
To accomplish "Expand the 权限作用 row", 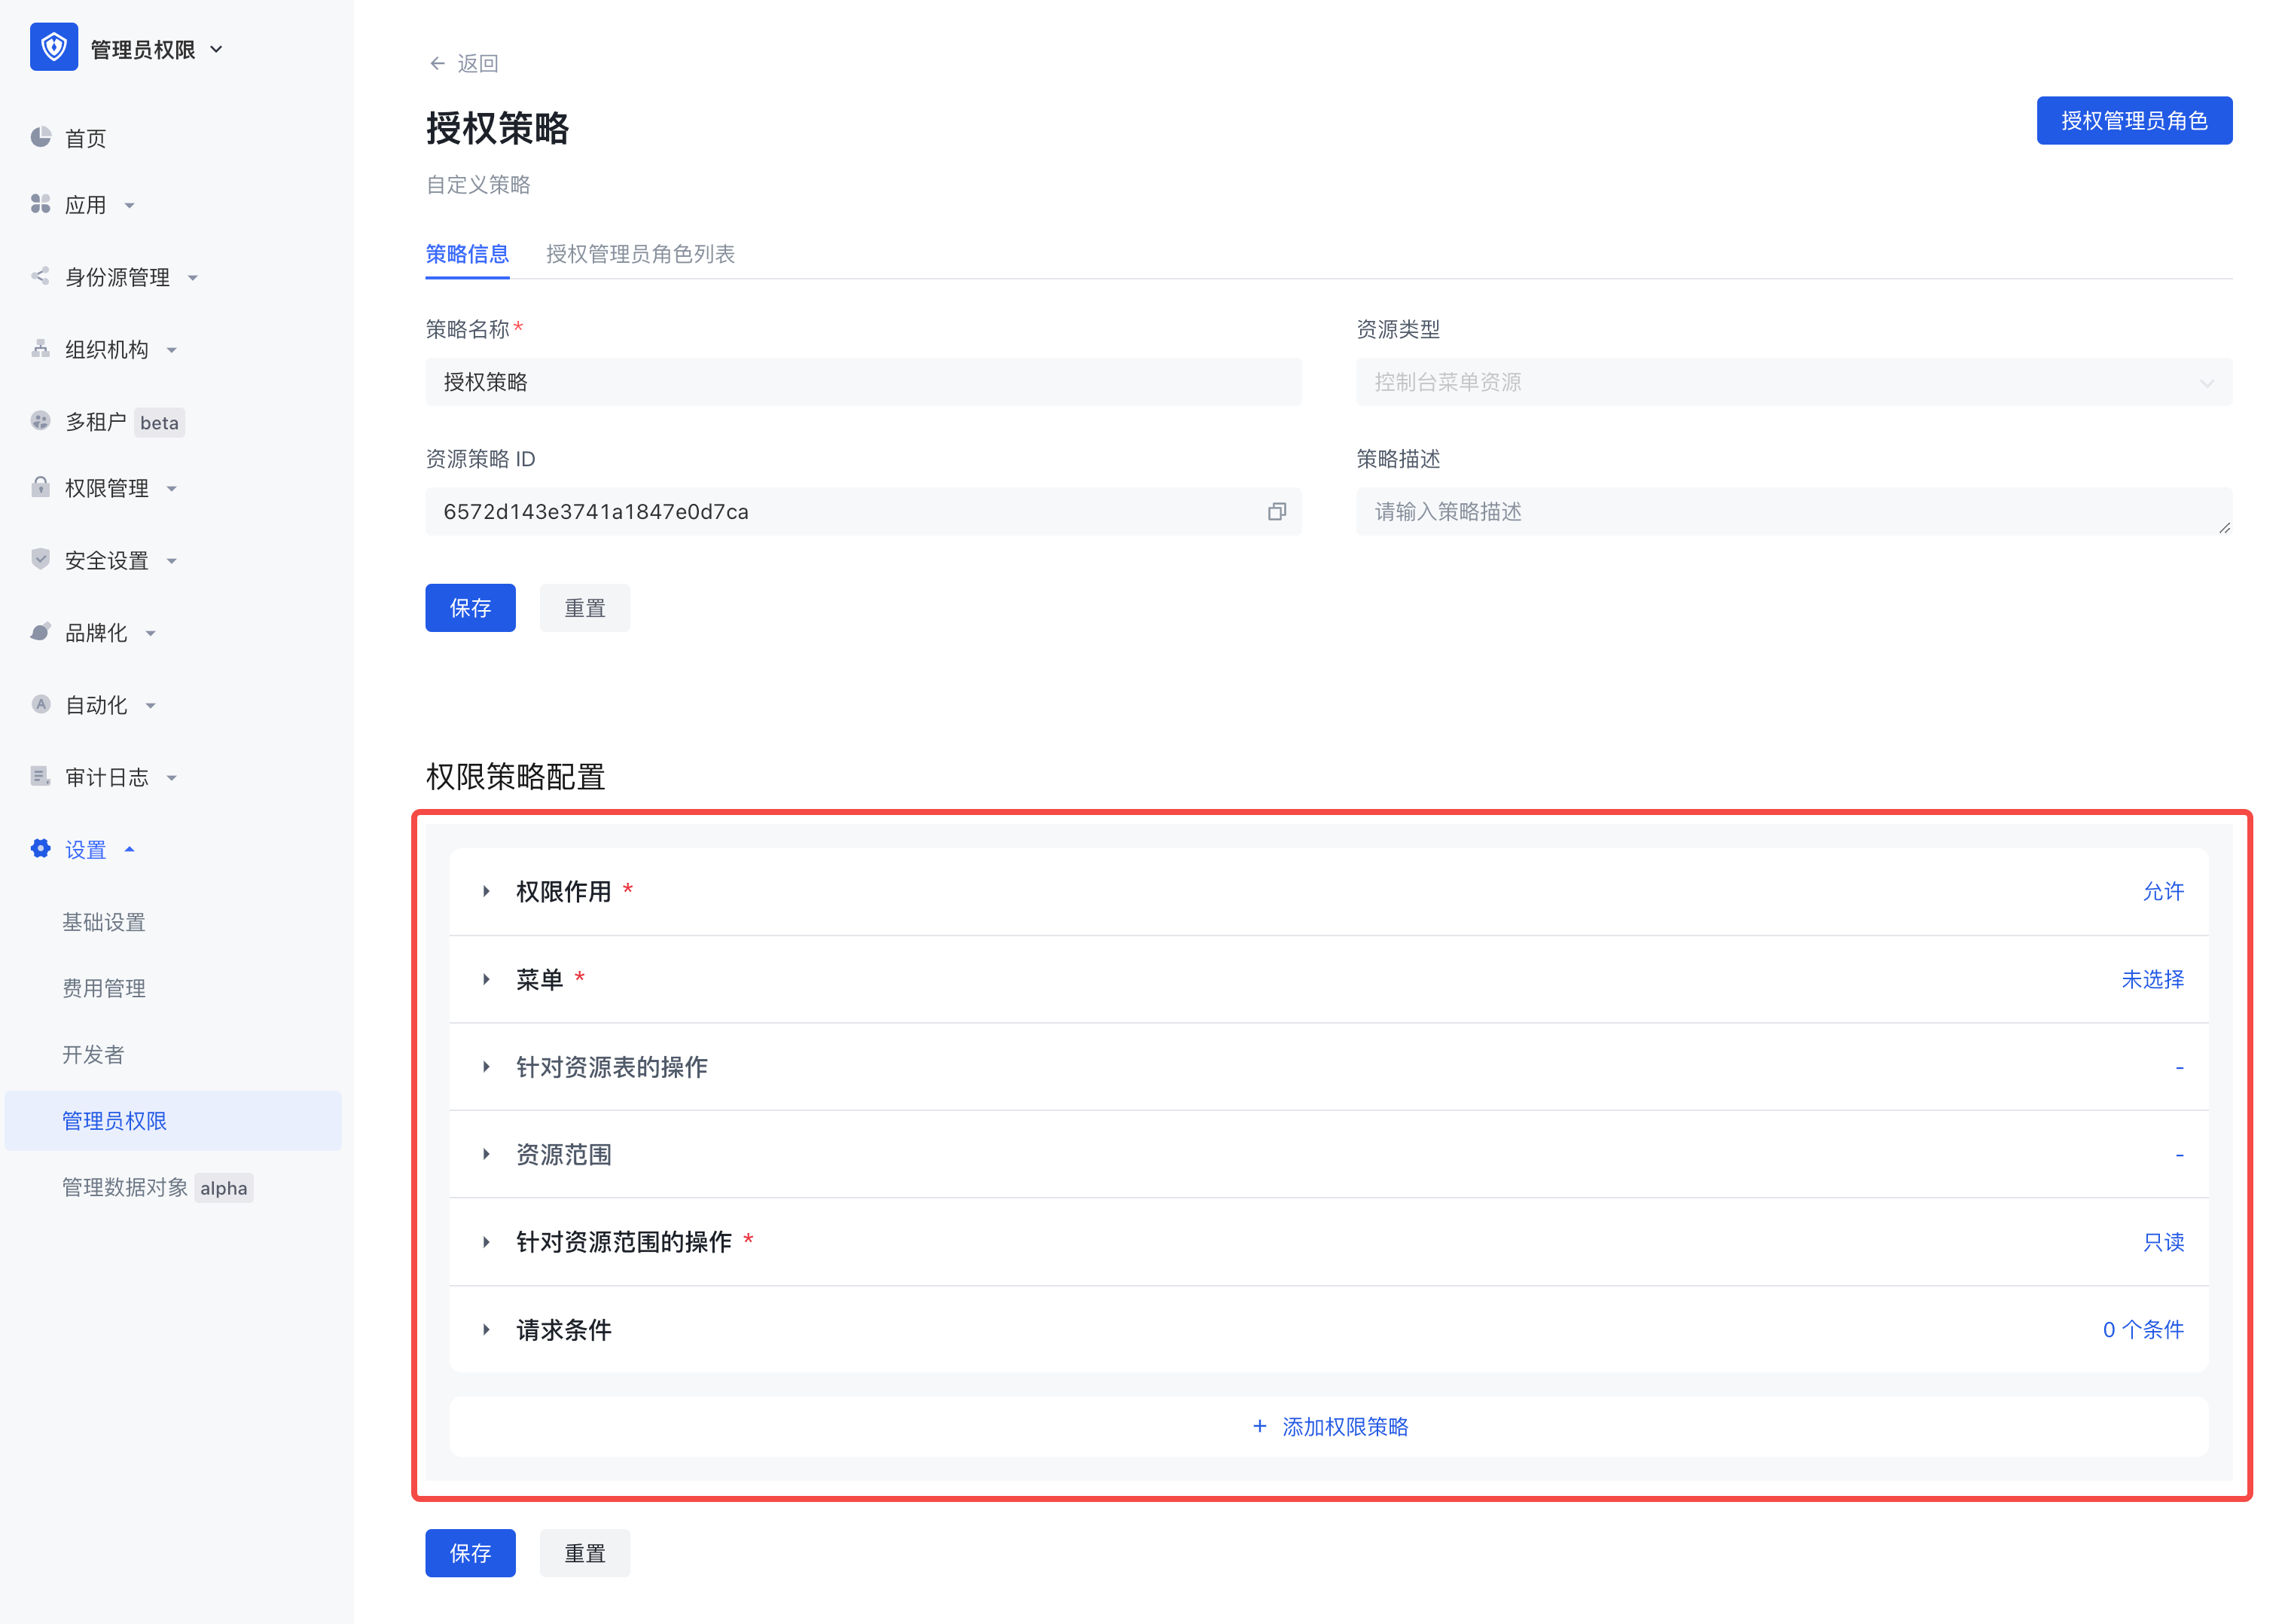I will (x=487, y=891).
